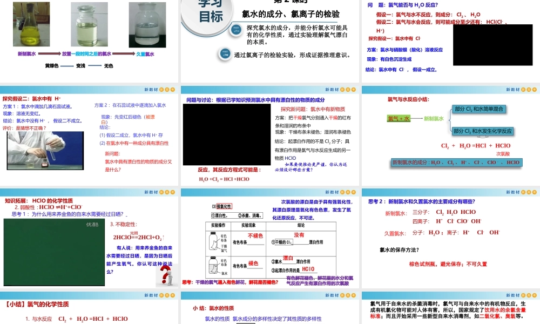Click the text 现象：有白色沉淀生成
Screen dimensions: 540x324
pos(389,59)
